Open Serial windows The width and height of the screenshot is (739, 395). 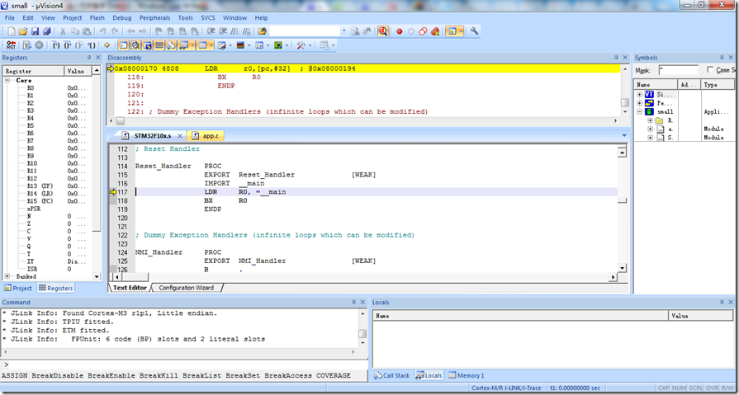pyautogui.click(x=220, y=45)
